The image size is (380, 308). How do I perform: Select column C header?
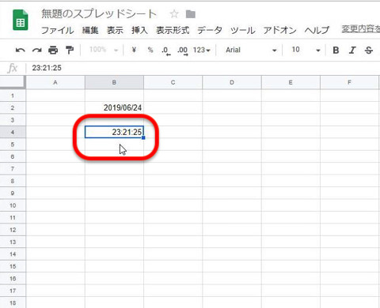173,82
